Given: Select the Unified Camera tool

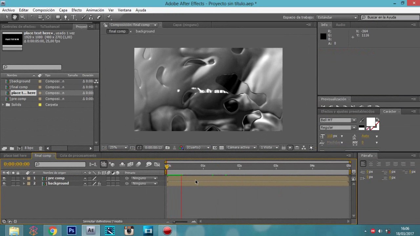Looking at the screenshot, I should (40, 17).
